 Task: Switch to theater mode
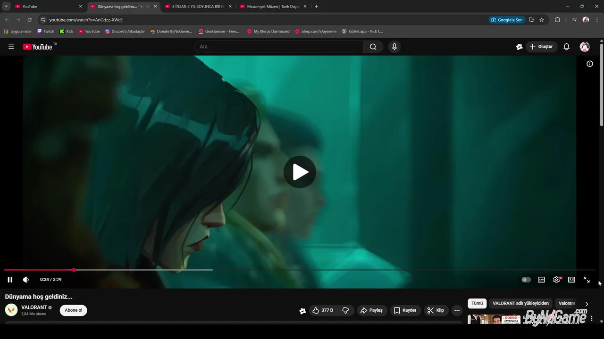[x=571, y=280]
